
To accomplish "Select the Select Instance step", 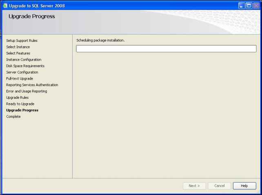I will pos(18,47).
